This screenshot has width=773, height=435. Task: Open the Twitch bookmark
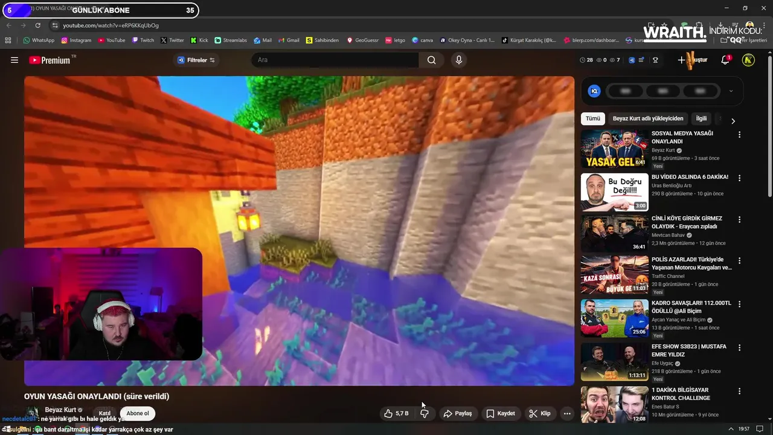(143, 40)
